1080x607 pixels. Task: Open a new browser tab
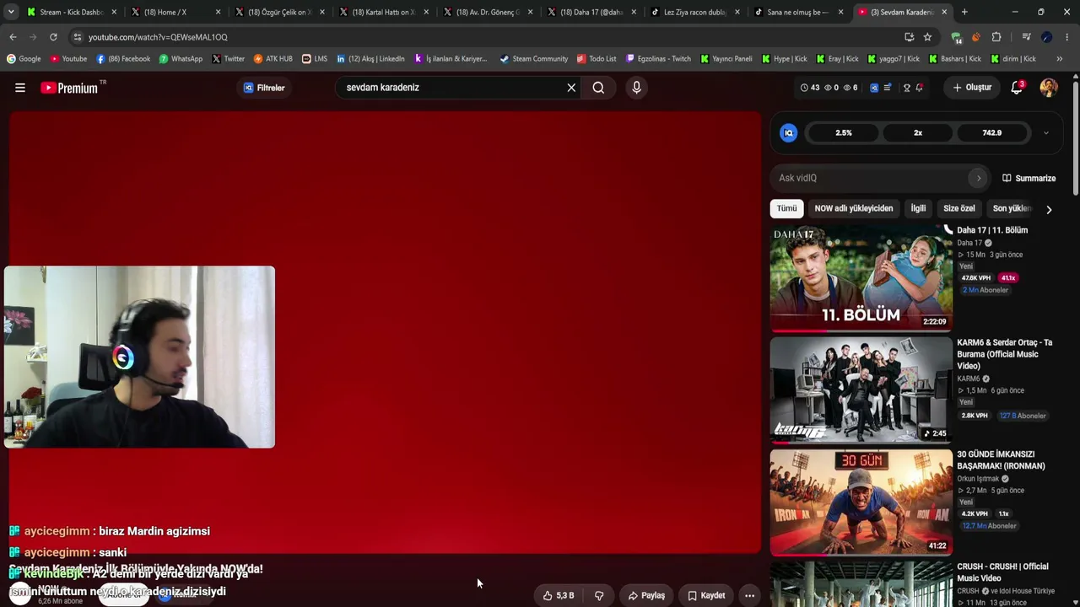coord(964,12)
